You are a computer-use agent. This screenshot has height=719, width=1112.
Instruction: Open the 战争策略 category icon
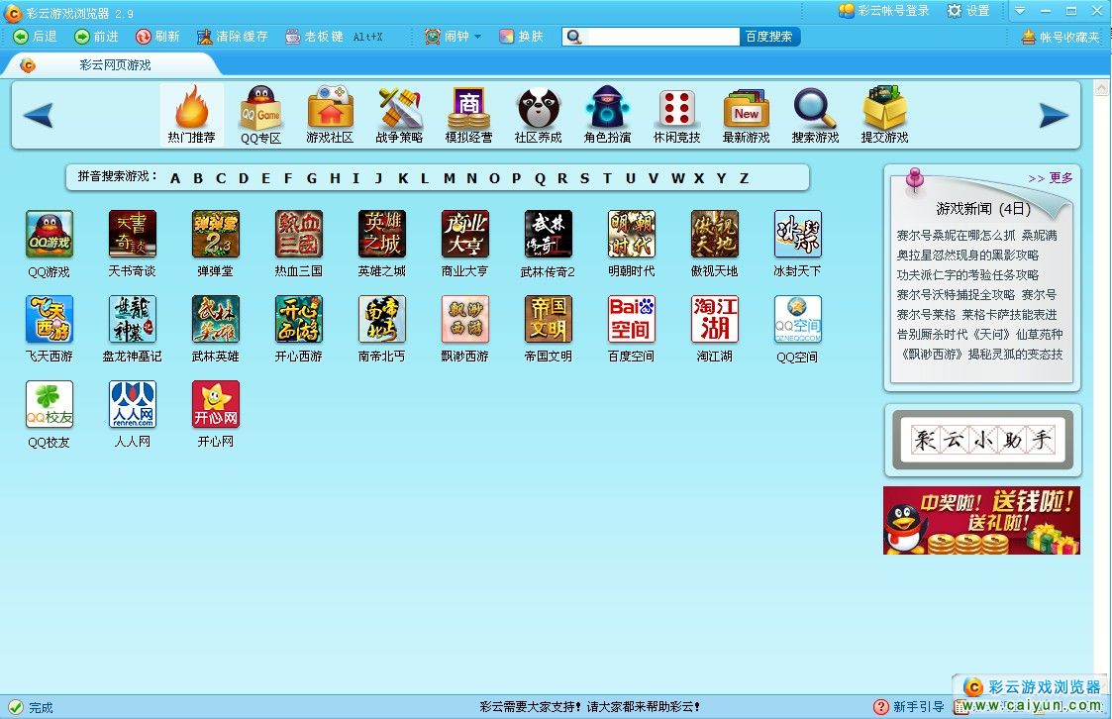click(x=399, y=109)
